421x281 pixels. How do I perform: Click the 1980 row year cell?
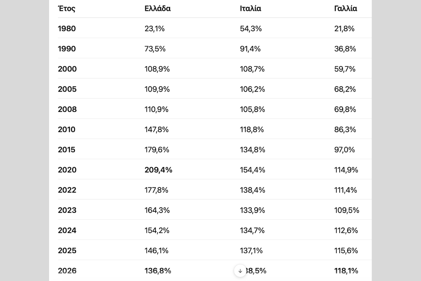[x=67, y=29]
